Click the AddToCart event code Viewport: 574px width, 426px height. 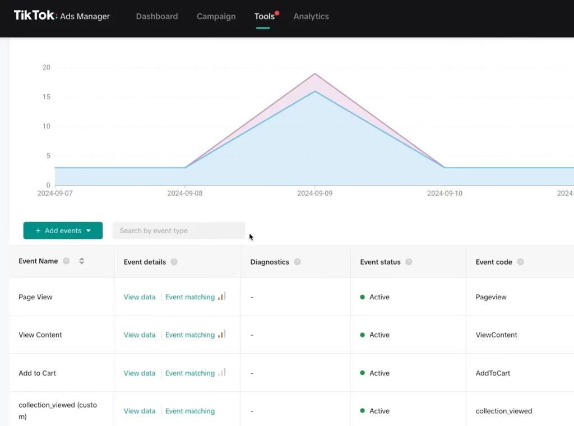[x=493, y=373]
